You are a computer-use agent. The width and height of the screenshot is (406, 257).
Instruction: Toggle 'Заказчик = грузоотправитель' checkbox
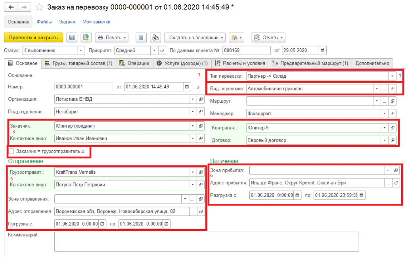tap(11, 151)
